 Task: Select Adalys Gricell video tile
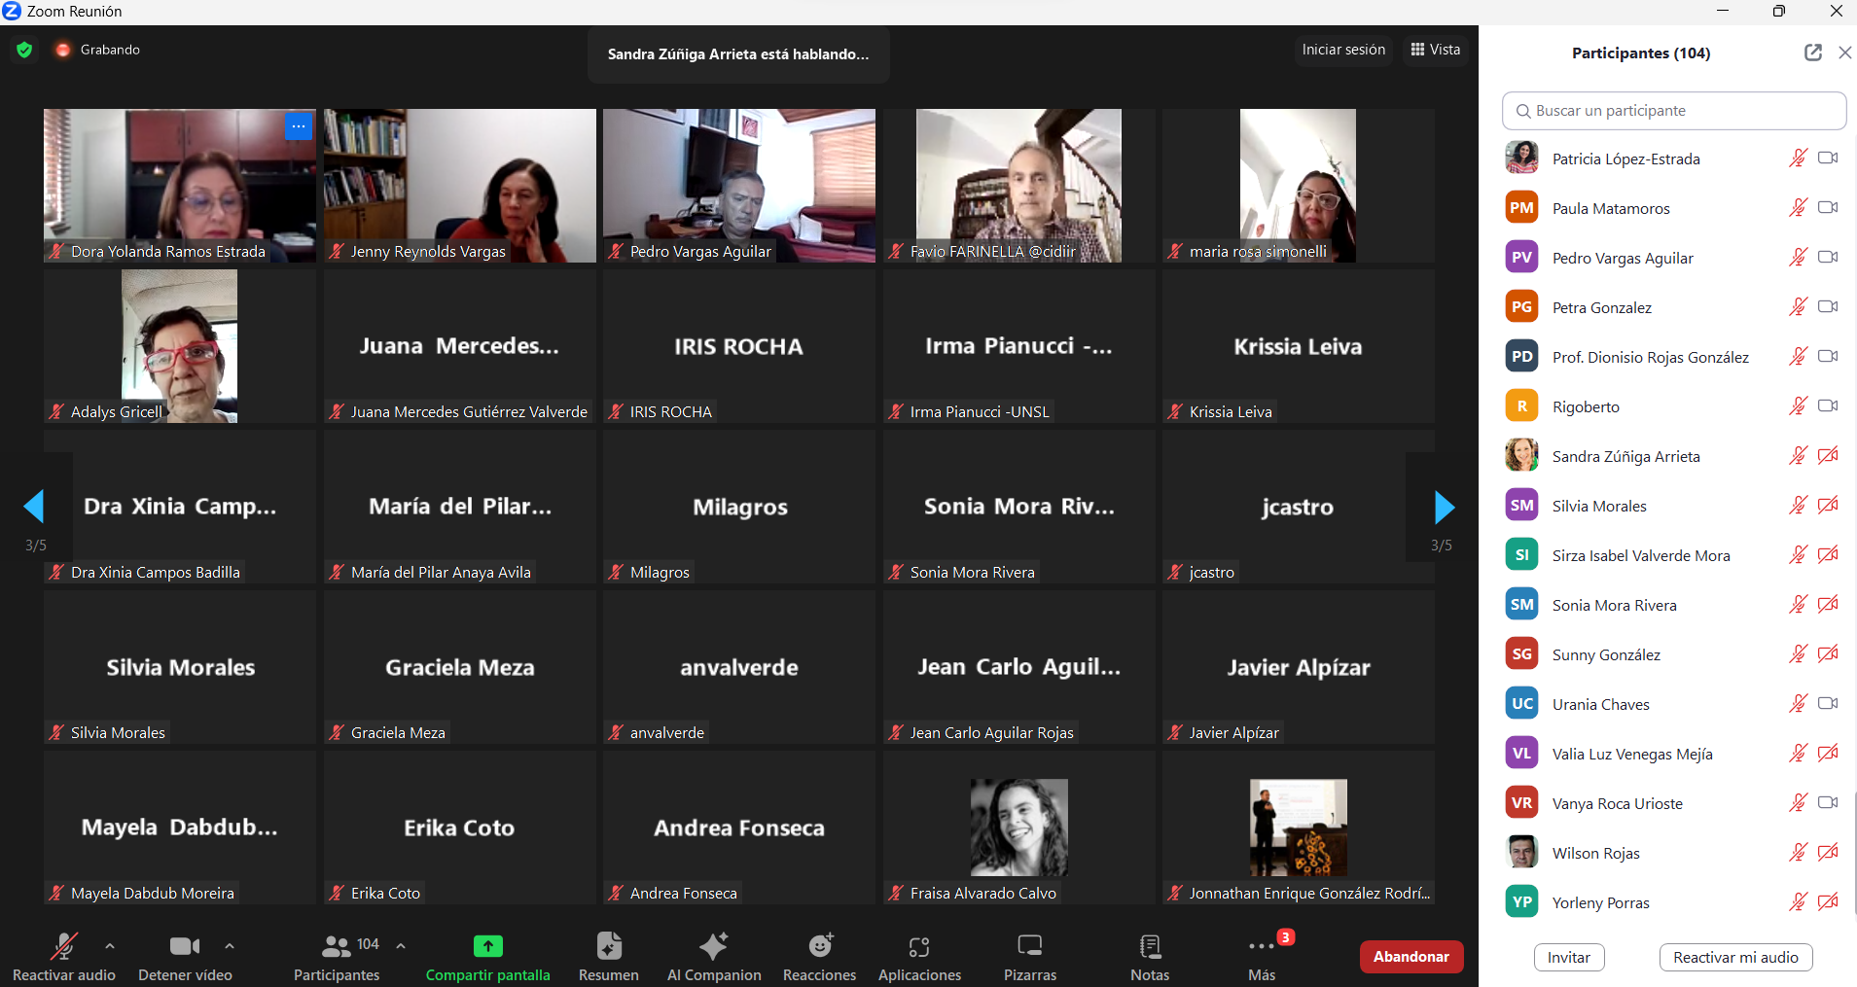[180, 346]
